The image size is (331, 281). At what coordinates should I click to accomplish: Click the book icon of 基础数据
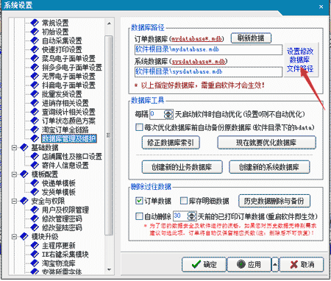click(x=24, y=147)
